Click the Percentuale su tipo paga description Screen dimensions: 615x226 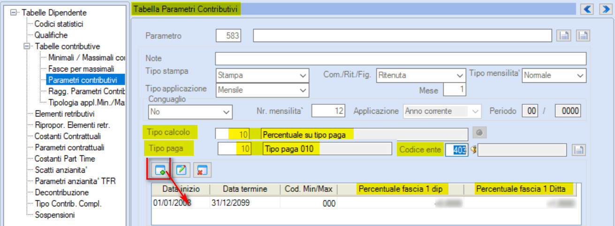[x=364, y=134]
